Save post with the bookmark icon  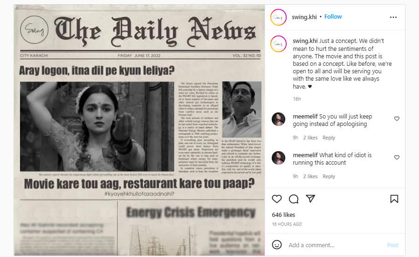coord(394,199)
